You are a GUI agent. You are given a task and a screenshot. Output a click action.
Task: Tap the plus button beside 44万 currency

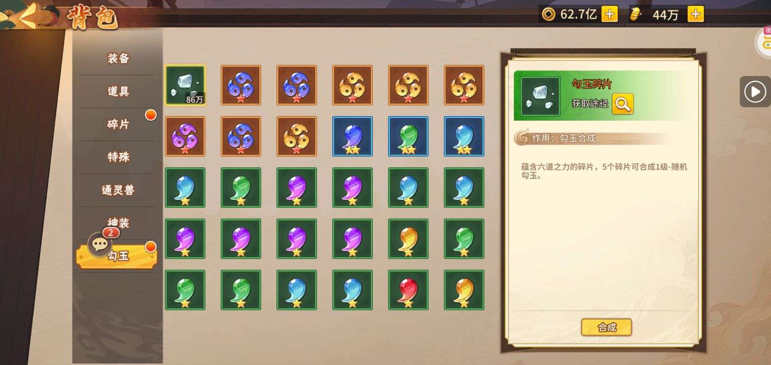point(695,14)
